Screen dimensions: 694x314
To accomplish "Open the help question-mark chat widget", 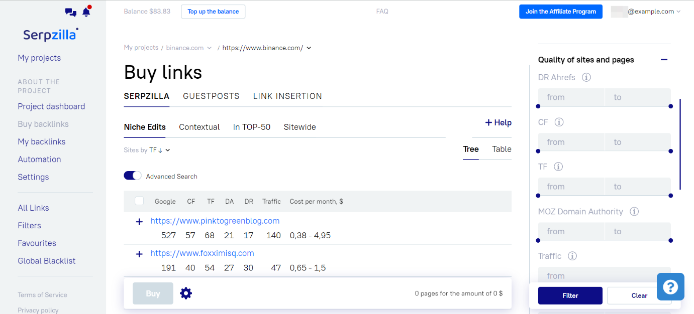I will pos(670,287).
